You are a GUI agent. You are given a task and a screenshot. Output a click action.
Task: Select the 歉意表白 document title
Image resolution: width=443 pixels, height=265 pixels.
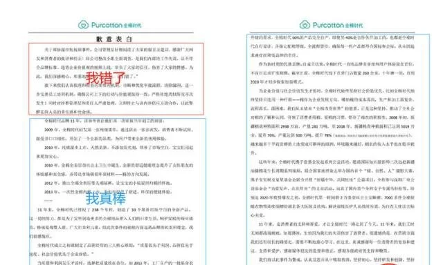[114, 39]
